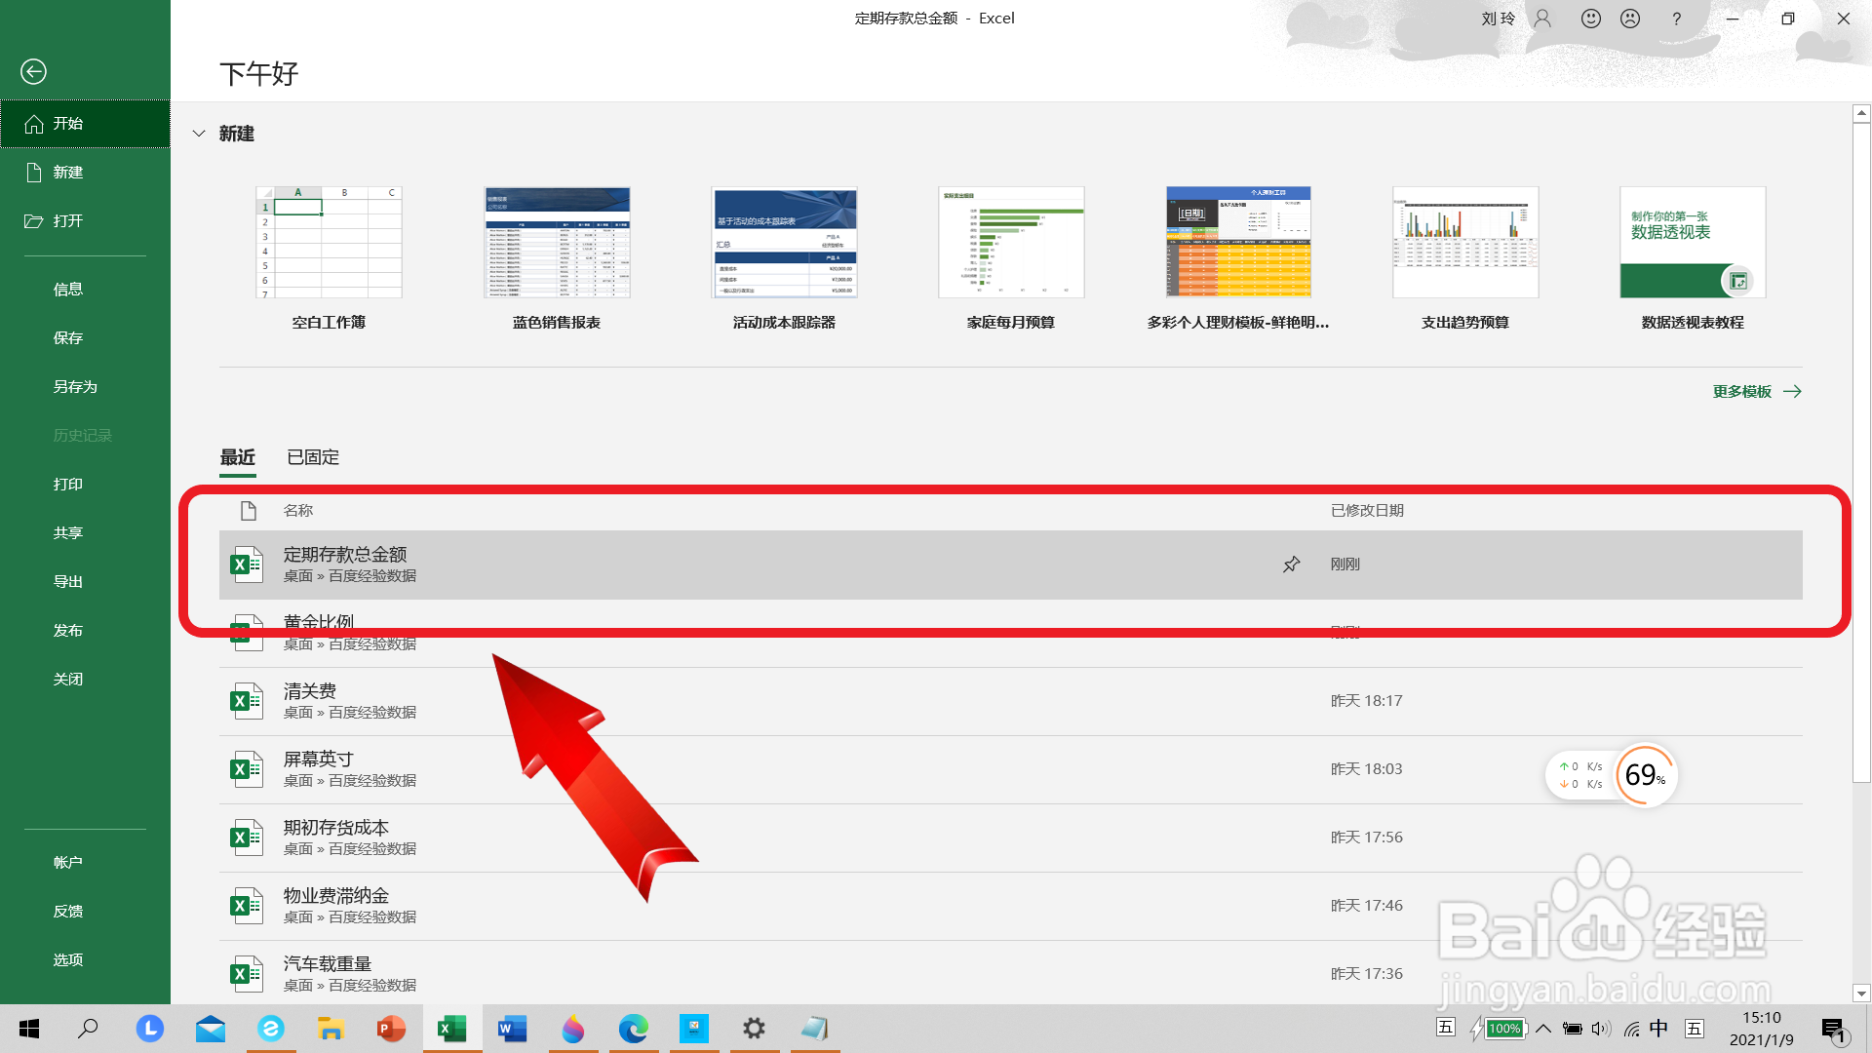Click the 更多模板 link
This screenshot has width=1872, height=1053.
click(1757, 392)
